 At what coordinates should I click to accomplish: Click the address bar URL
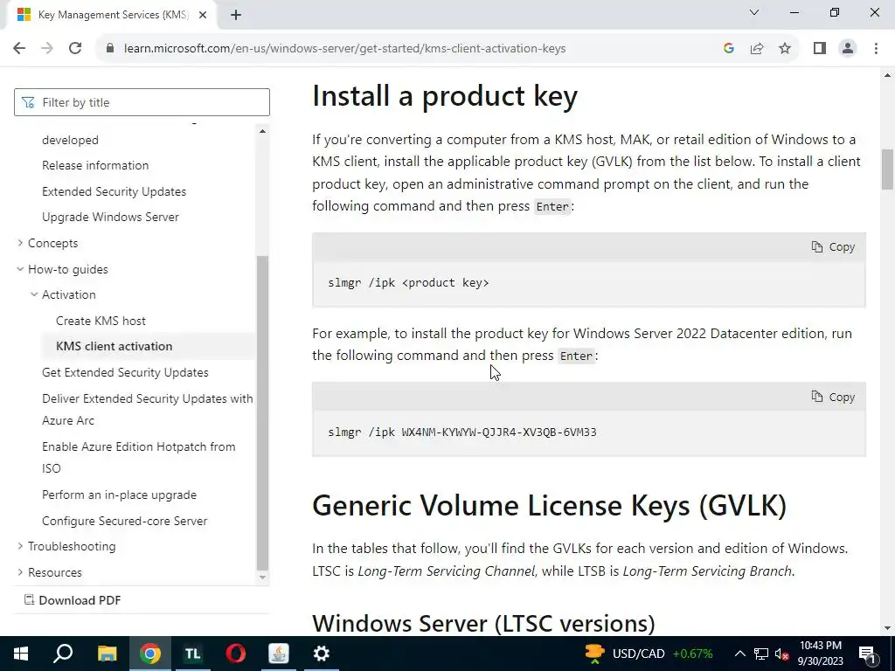click(344, 49)
